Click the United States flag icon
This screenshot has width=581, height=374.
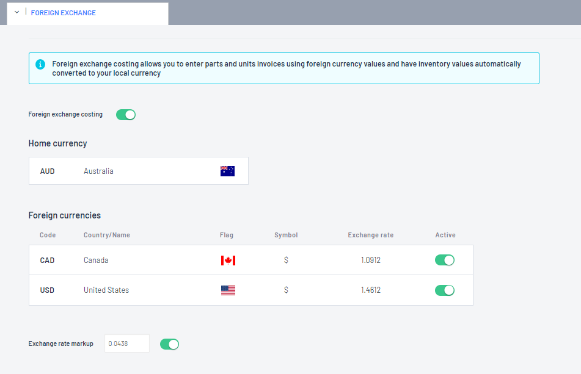coord(228,290)
